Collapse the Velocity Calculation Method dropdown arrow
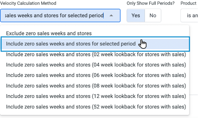 tap(111, 16)
